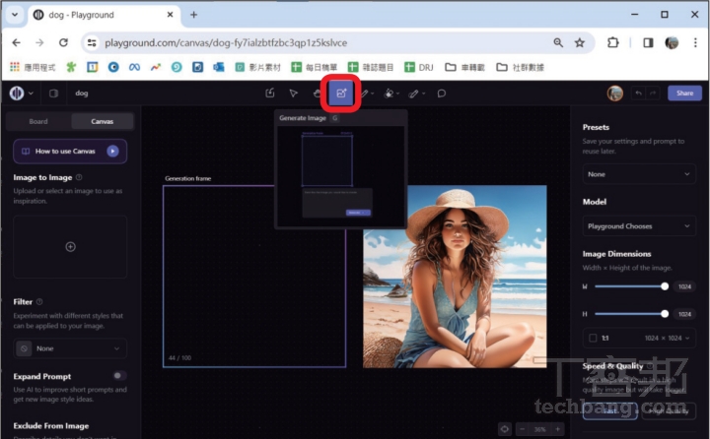Viewport: 710px width, 439px height.
Task: Expand the object eraser tool options chevron
Action: coord(398,94)
